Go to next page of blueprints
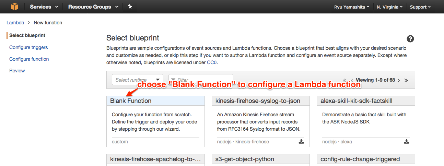The width and height of the screenshot is (444, 166). pos(398,80)
